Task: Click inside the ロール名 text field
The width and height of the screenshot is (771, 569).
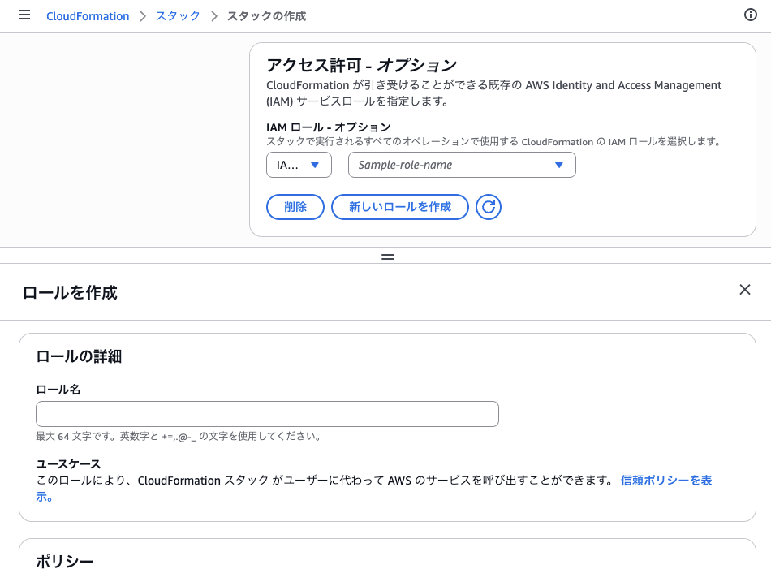Action: click(x=267, y=414)
